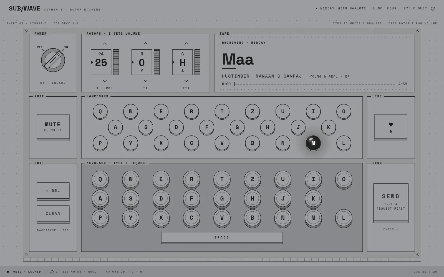The width and height of the screenshot is (444, 277).
Task: Tap keyboard key X
Action: [161, 218]
